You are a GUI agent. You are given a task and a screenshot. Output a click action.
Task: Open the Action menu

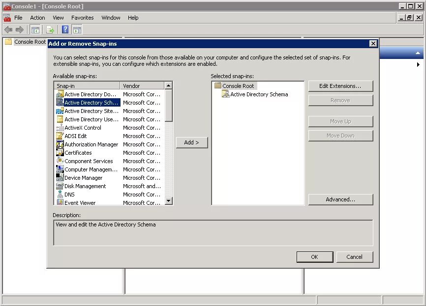click(37, 18)
